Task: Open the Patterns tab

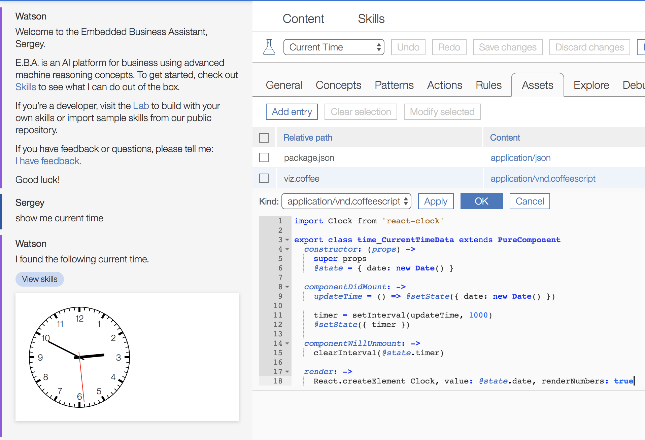Action: tap(394, 85)
